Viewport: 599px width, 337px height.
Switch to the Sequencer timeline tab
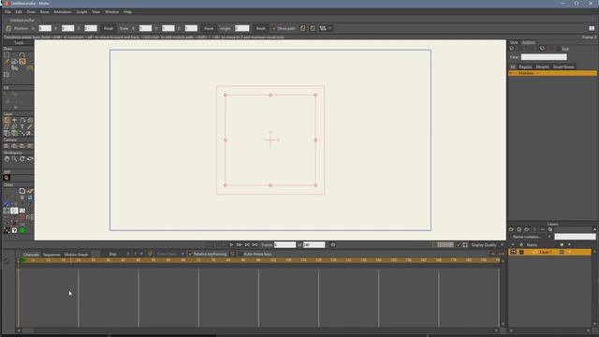(x=51, y=255)
